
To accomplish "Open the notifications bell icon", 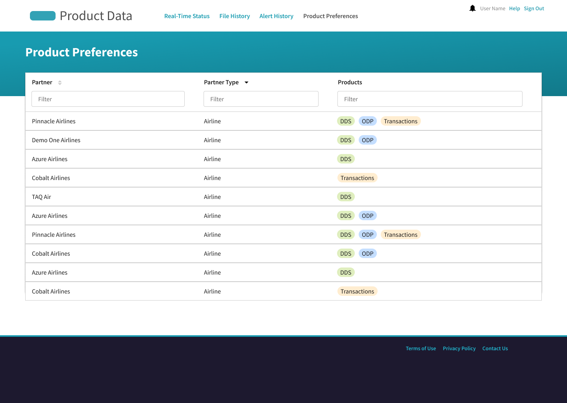I will click(472, 8).
